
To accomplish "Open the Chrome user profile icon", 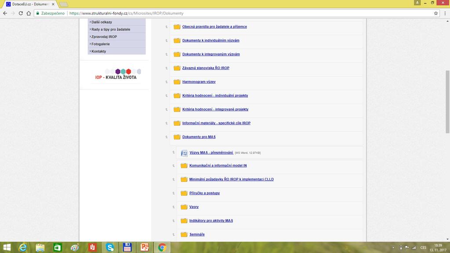I will coord(417,3).
